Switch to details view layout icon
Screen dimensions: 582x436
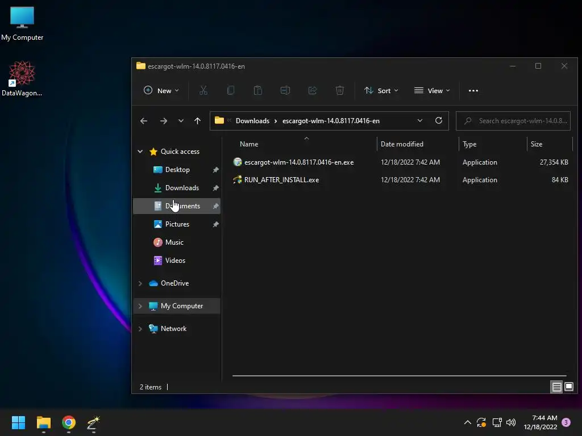556,387
